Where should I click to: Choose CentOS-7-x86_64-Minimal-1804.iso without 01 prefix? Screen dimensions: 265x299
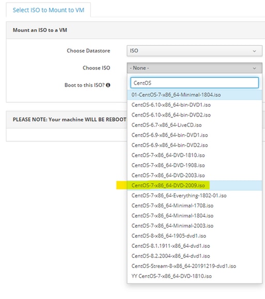tap(194, 216)
